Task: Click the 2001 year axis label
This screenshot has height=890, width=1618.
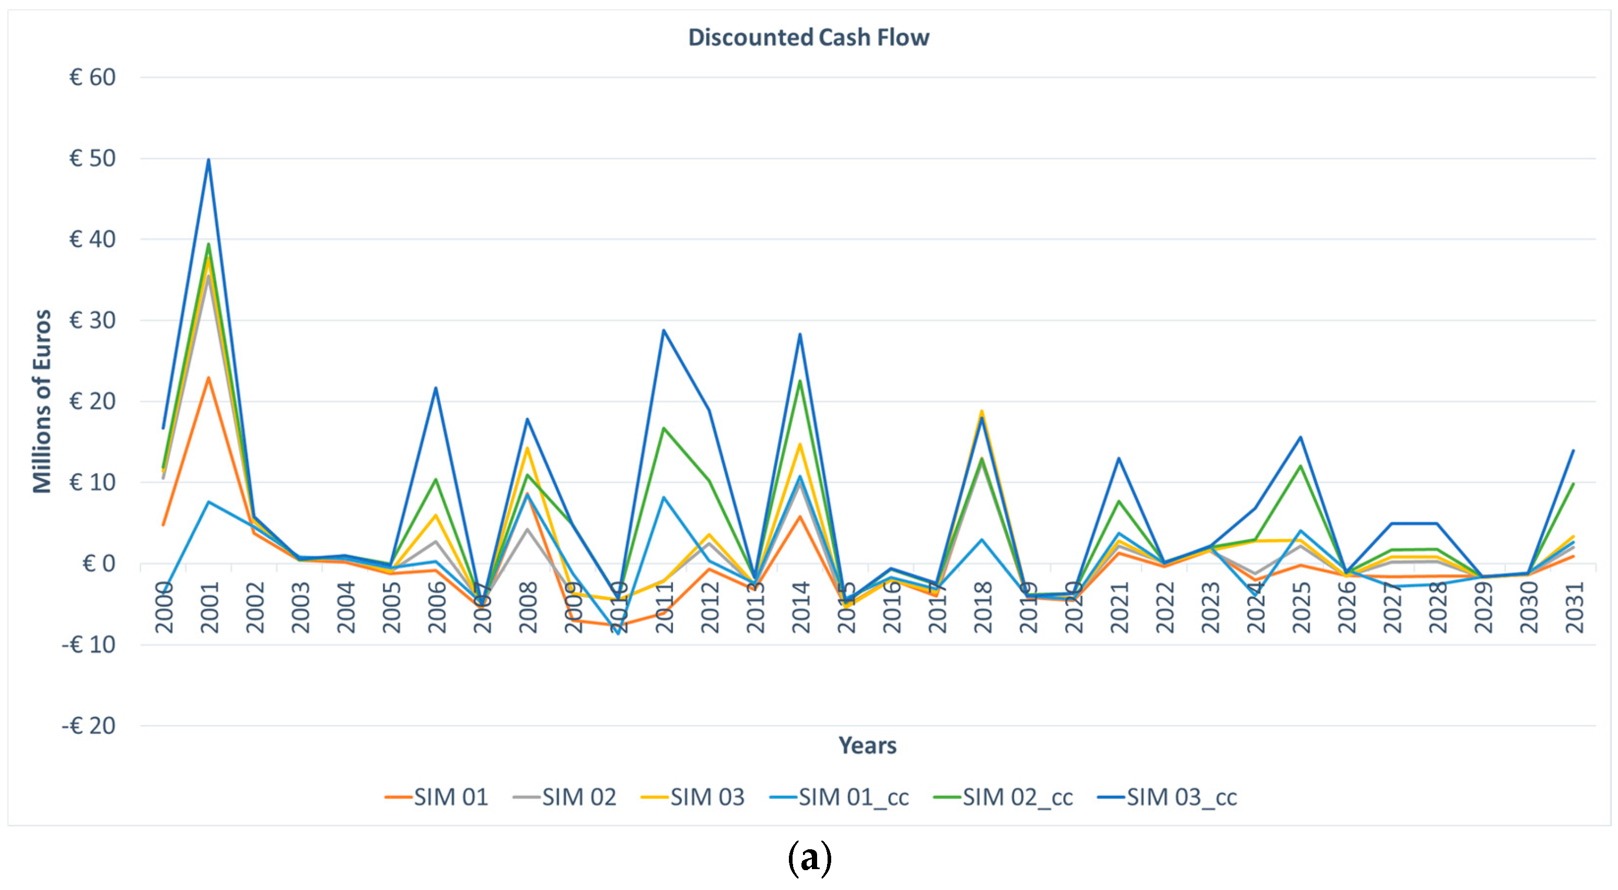Action: pos(209,607)
